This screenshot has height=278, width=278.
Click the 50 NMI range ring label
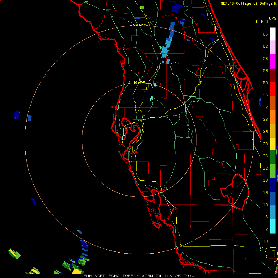139,82
